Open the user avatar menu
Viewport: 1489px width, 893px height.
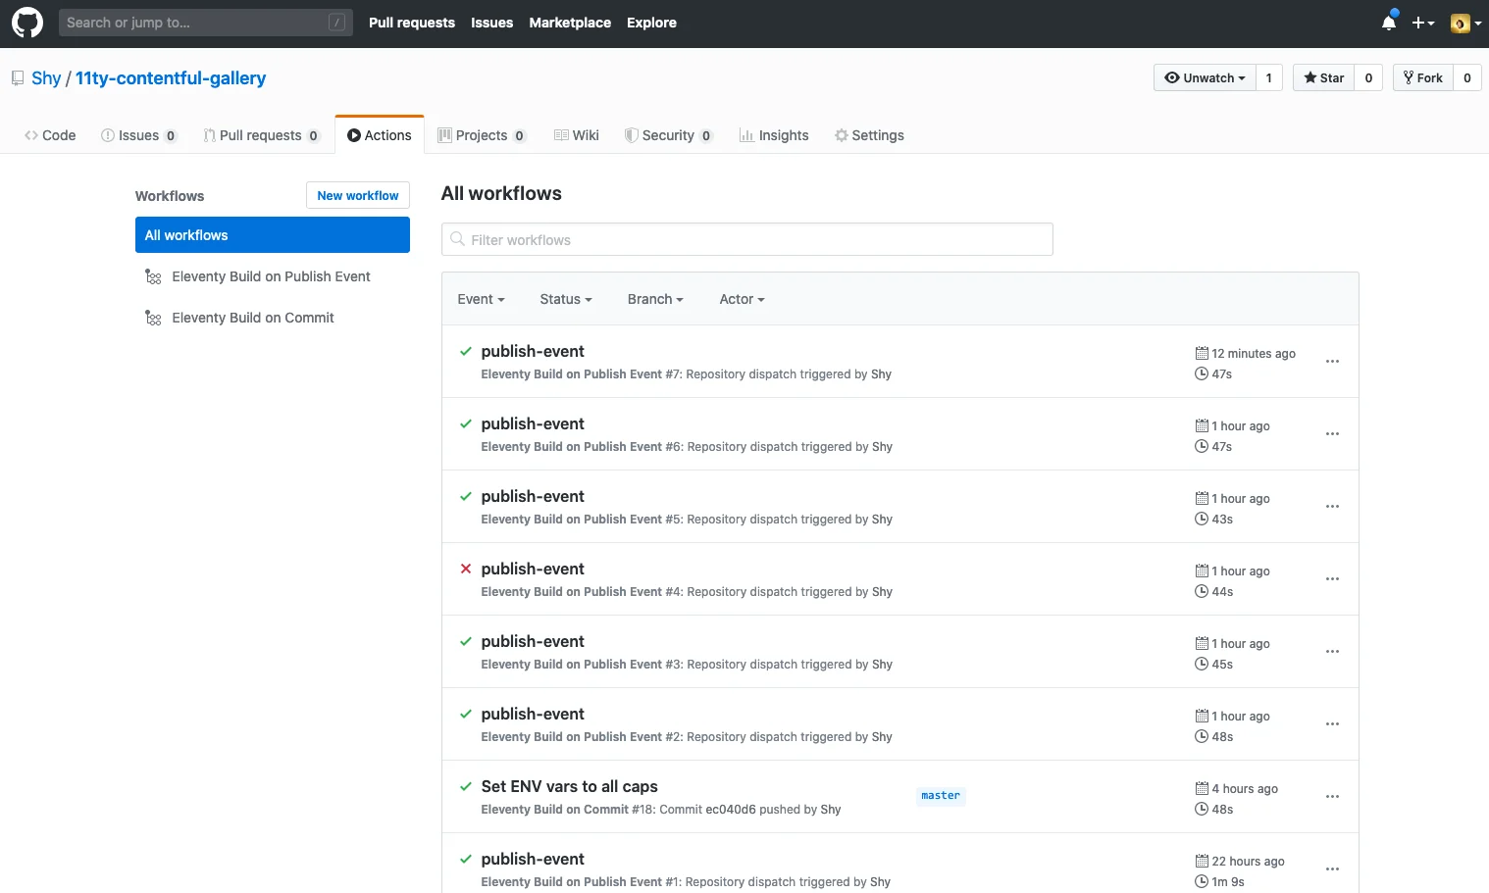1465,23
